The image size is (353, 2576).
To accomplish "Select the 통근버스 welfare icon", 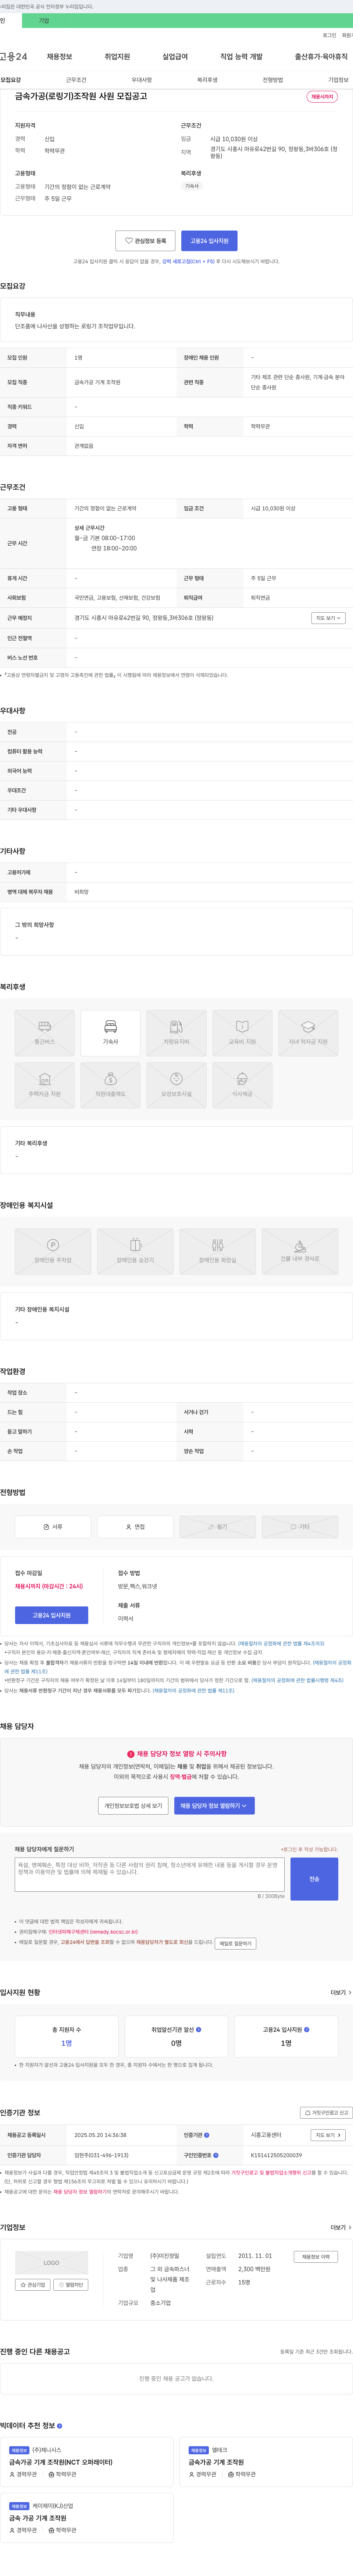I will 44,1033.
